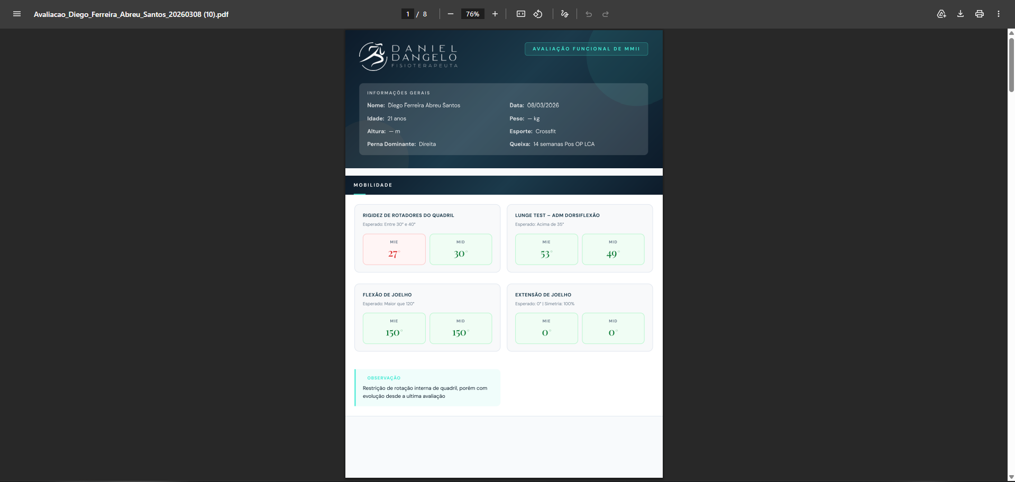
Task: Undo the last annotation
Action: 588,14
